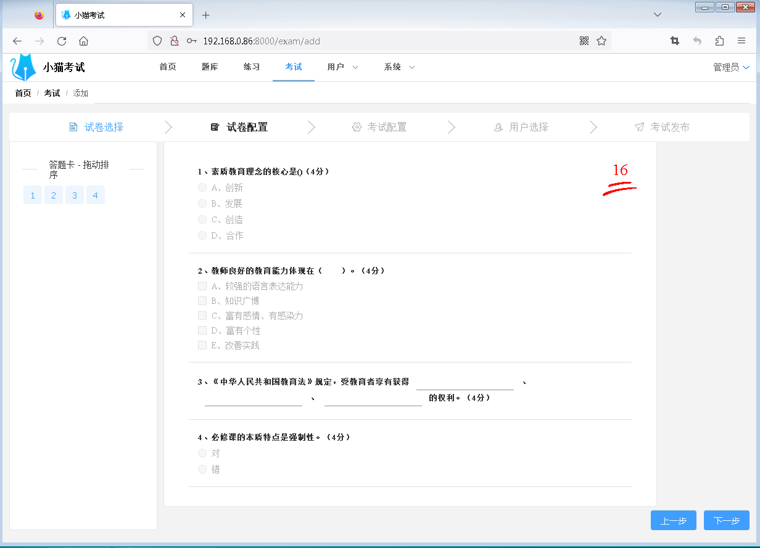The height and width of the screenshot is (548, 760).
Task: Click the tracking protection shield icon
Action: [x=157, y=41]
